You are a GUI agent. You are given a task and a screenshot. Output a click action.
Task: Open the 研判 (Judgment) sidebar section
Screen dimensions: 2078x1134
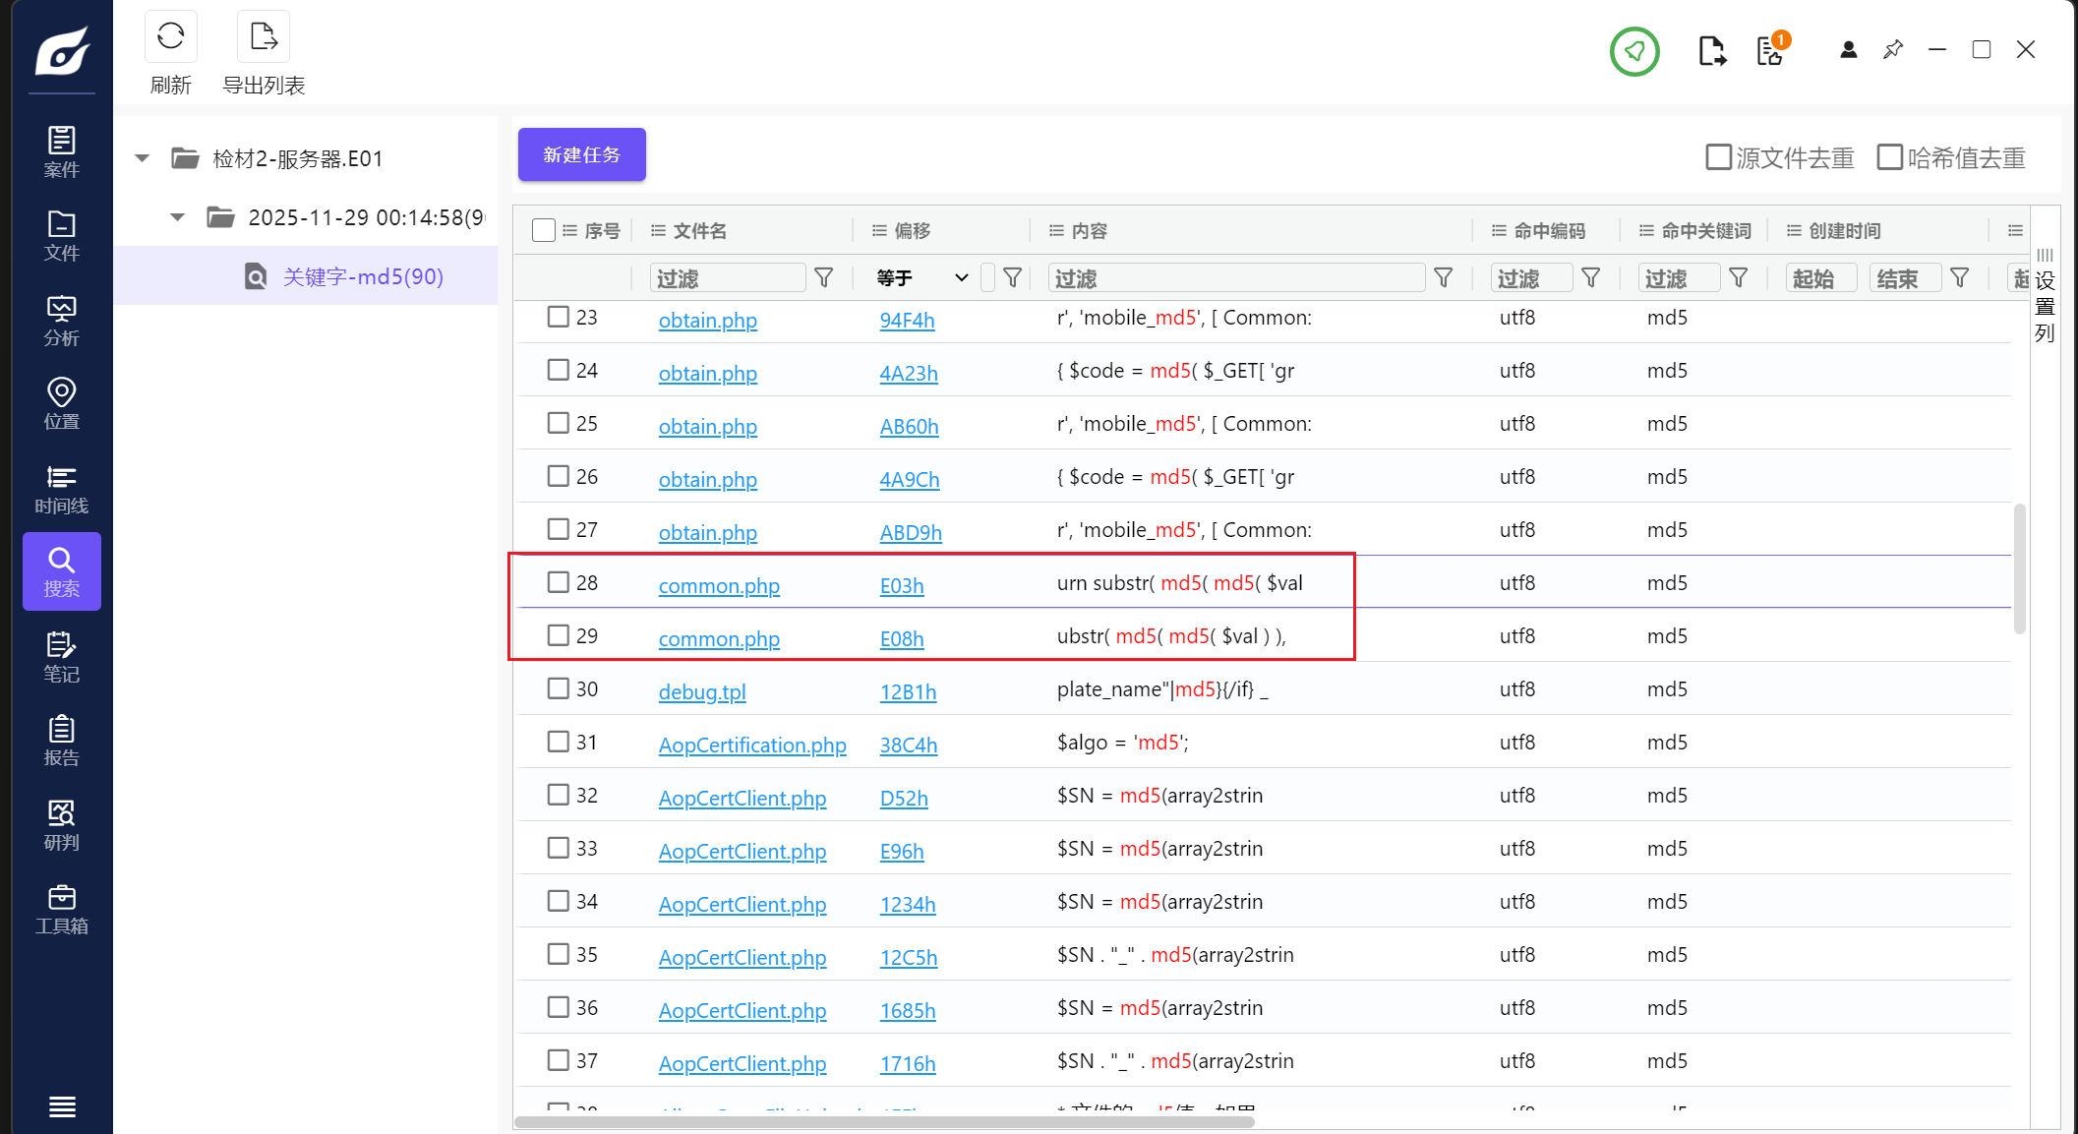pos(62,825)
